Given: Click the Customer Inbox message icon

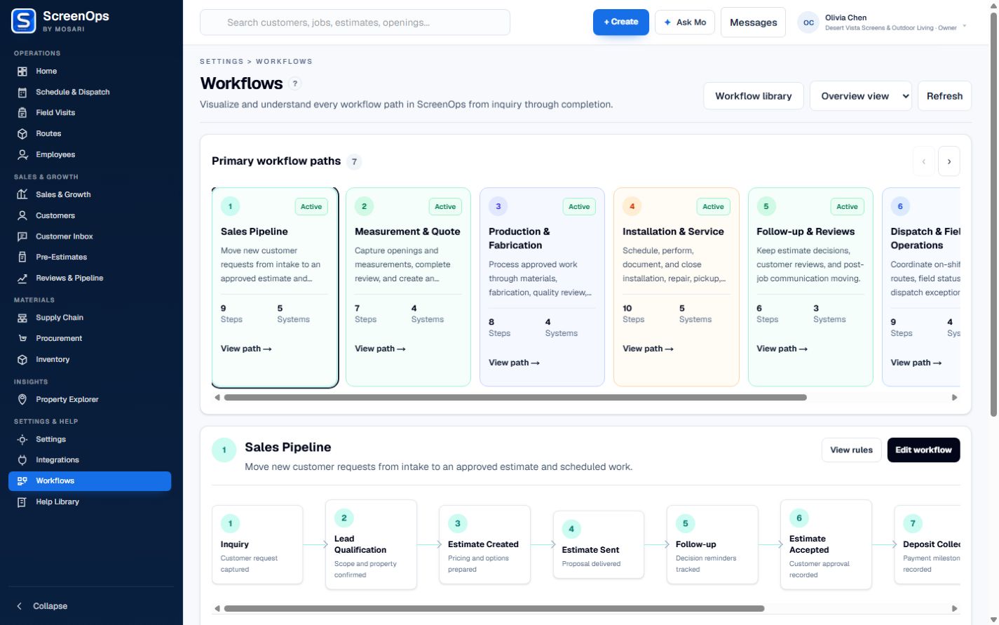Looking at the screenshot, I should [x=22, y=237].
